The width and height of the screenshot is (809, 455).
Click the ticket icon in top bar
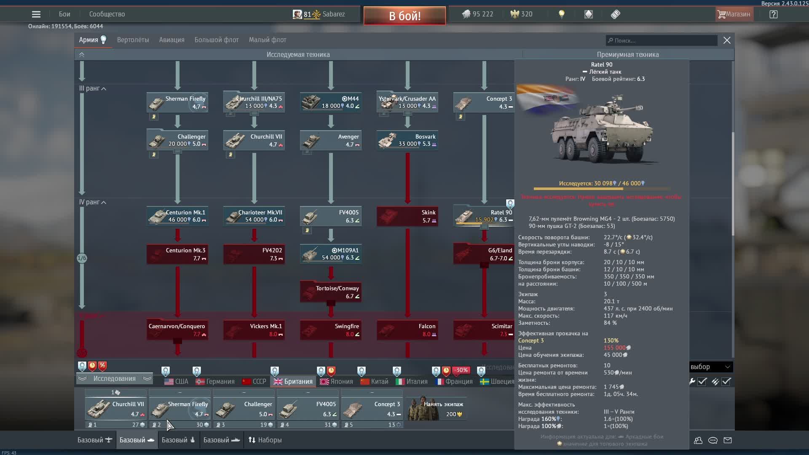pos(615,14)
